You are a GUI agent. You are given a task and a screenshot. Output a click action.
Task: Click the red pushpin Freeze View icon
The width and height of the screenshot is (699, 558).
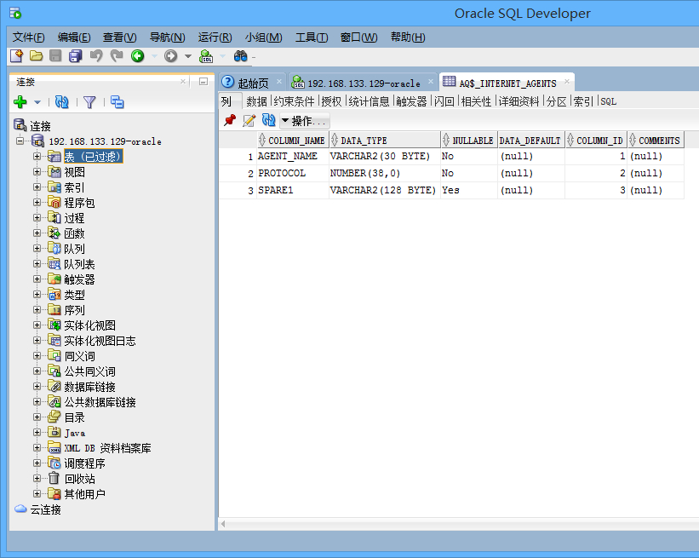tap(230, 120)
